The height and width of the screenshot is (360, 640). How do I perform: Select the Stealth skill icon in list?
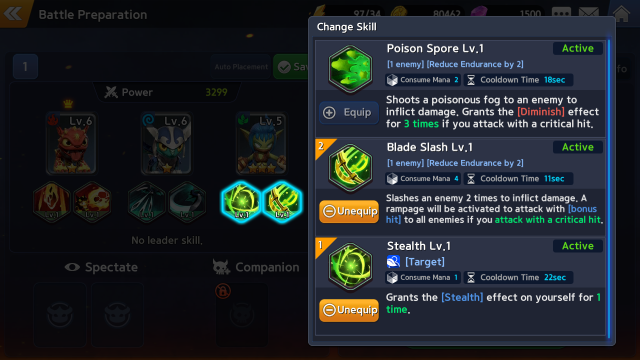(350, 266)
